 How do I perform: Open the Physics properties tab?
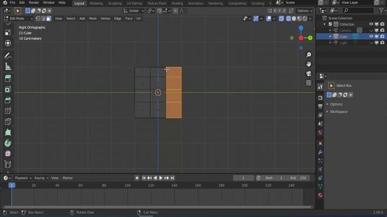(x=320, y=169)
